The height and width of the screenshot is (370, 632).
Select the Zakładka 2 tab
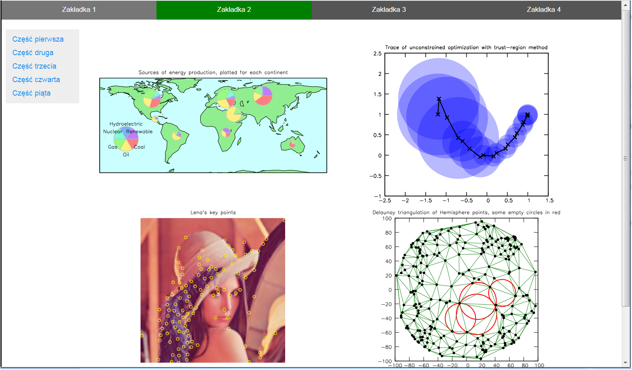[234, 10]
